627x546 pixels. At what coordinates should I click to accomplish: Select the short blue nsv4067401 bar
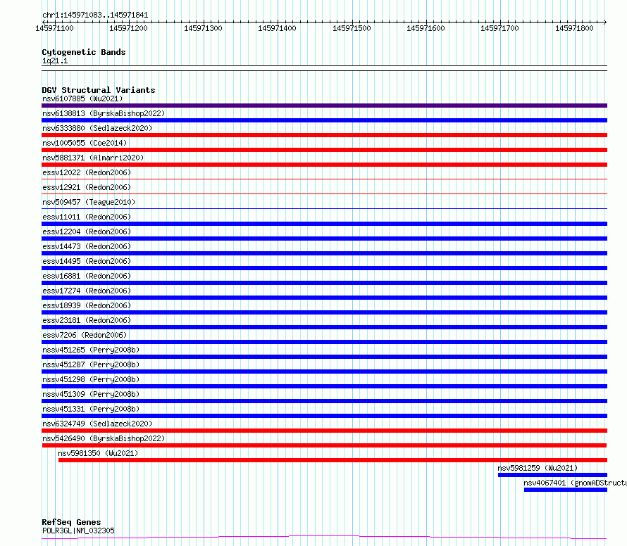pyautogui.click(x=566, y=490)
